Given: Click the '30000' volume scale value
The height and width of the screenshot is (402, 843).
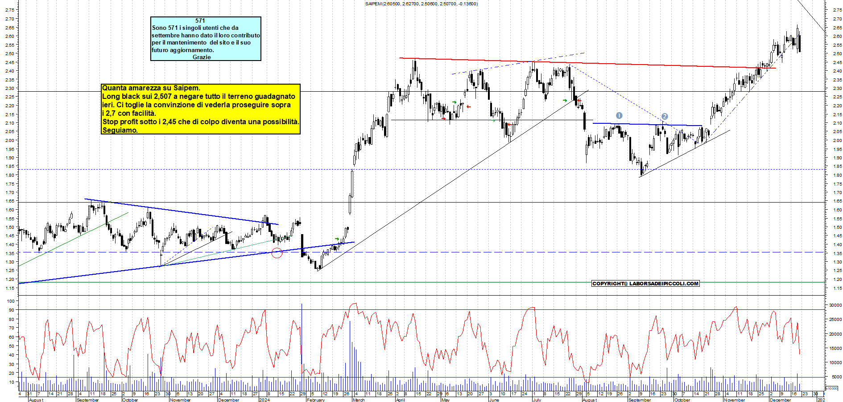Looking at the screenshot, I should point(835,305).
